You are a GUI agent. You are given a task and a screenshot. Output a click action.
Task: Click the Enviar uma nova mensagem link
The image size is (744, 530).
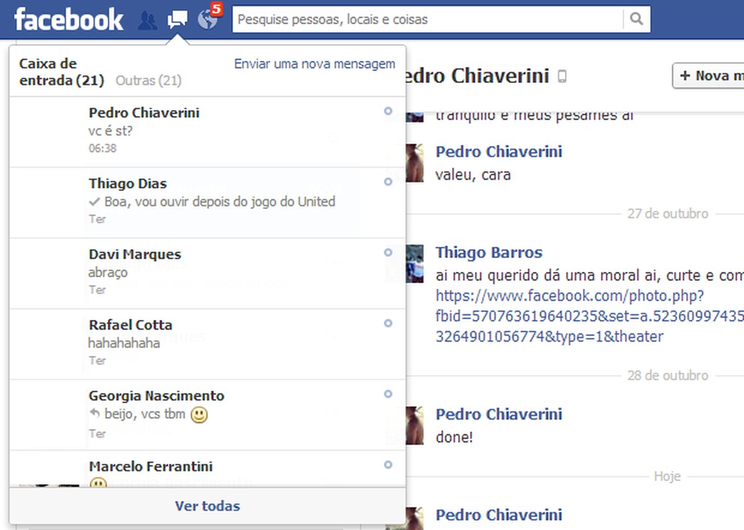point(314,64)
